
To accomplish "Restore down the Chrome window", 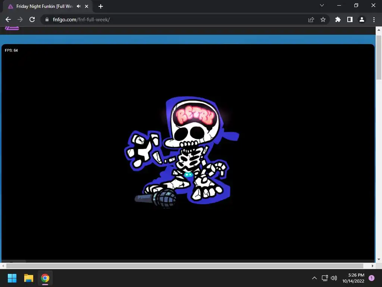I will tap(356, 5).
